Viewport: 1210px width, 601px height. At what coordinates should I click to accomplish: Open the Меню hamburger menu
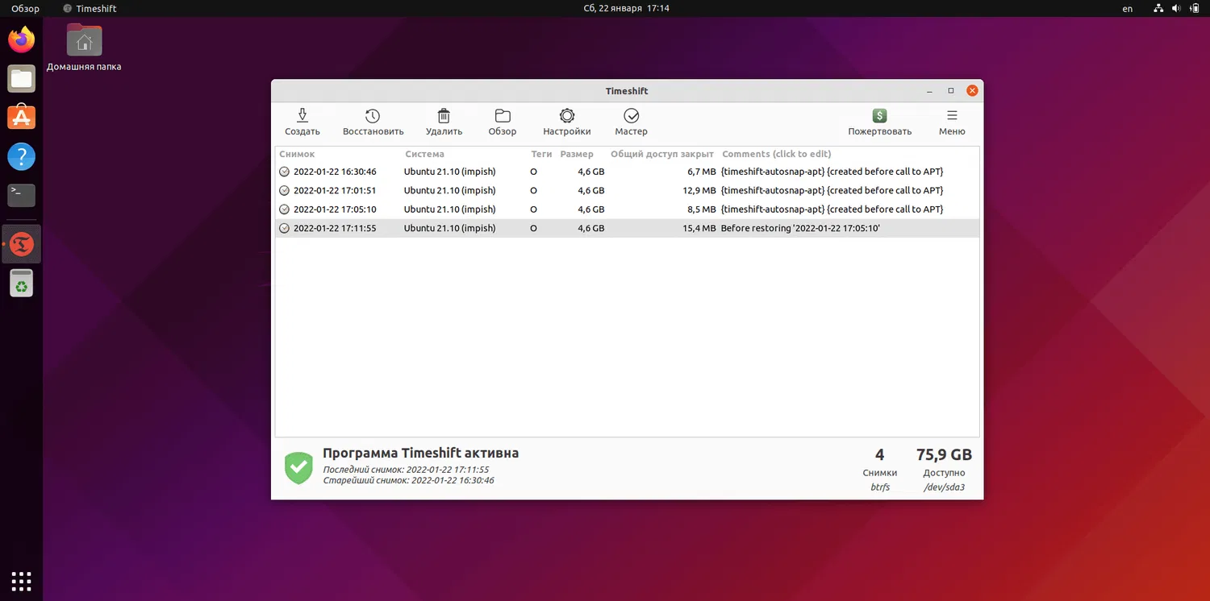[x=952, y=122]
